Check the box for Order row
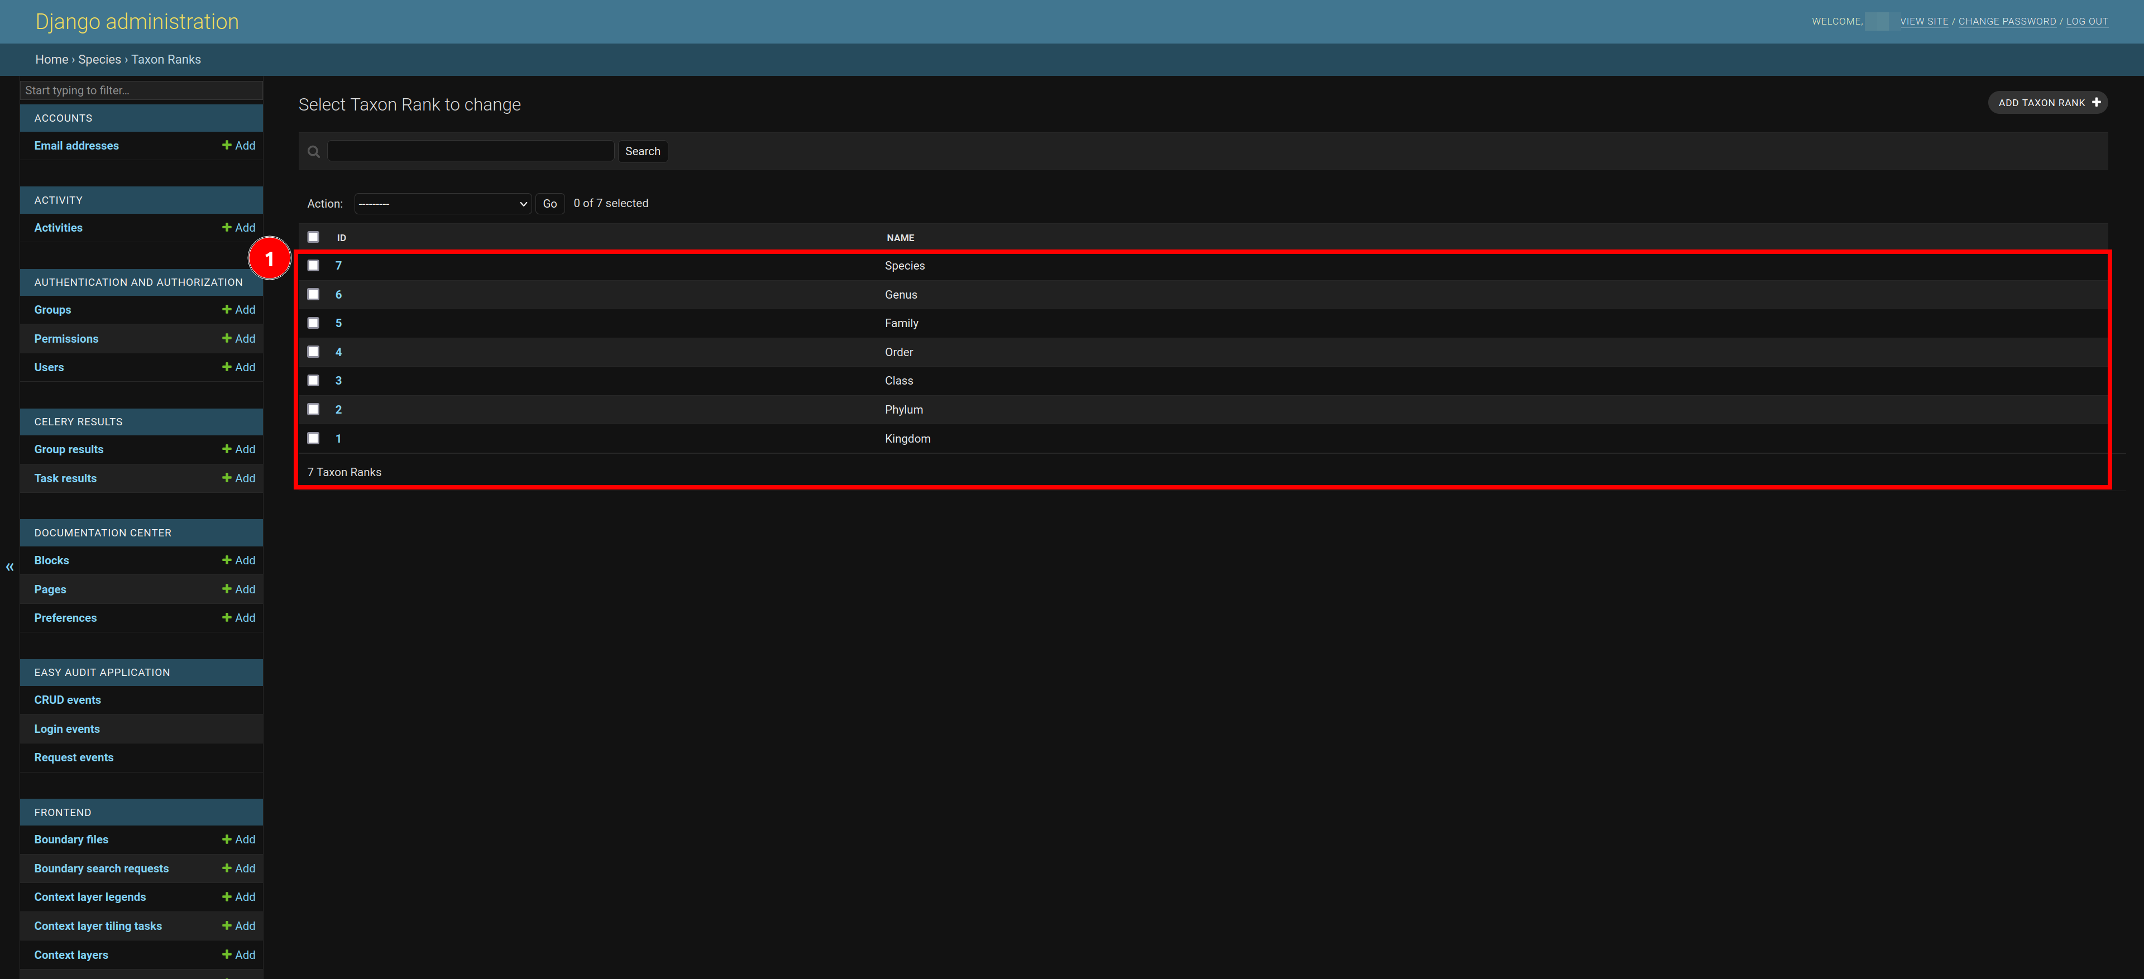This screenshot has height=979, width=2144. [313, 352]
